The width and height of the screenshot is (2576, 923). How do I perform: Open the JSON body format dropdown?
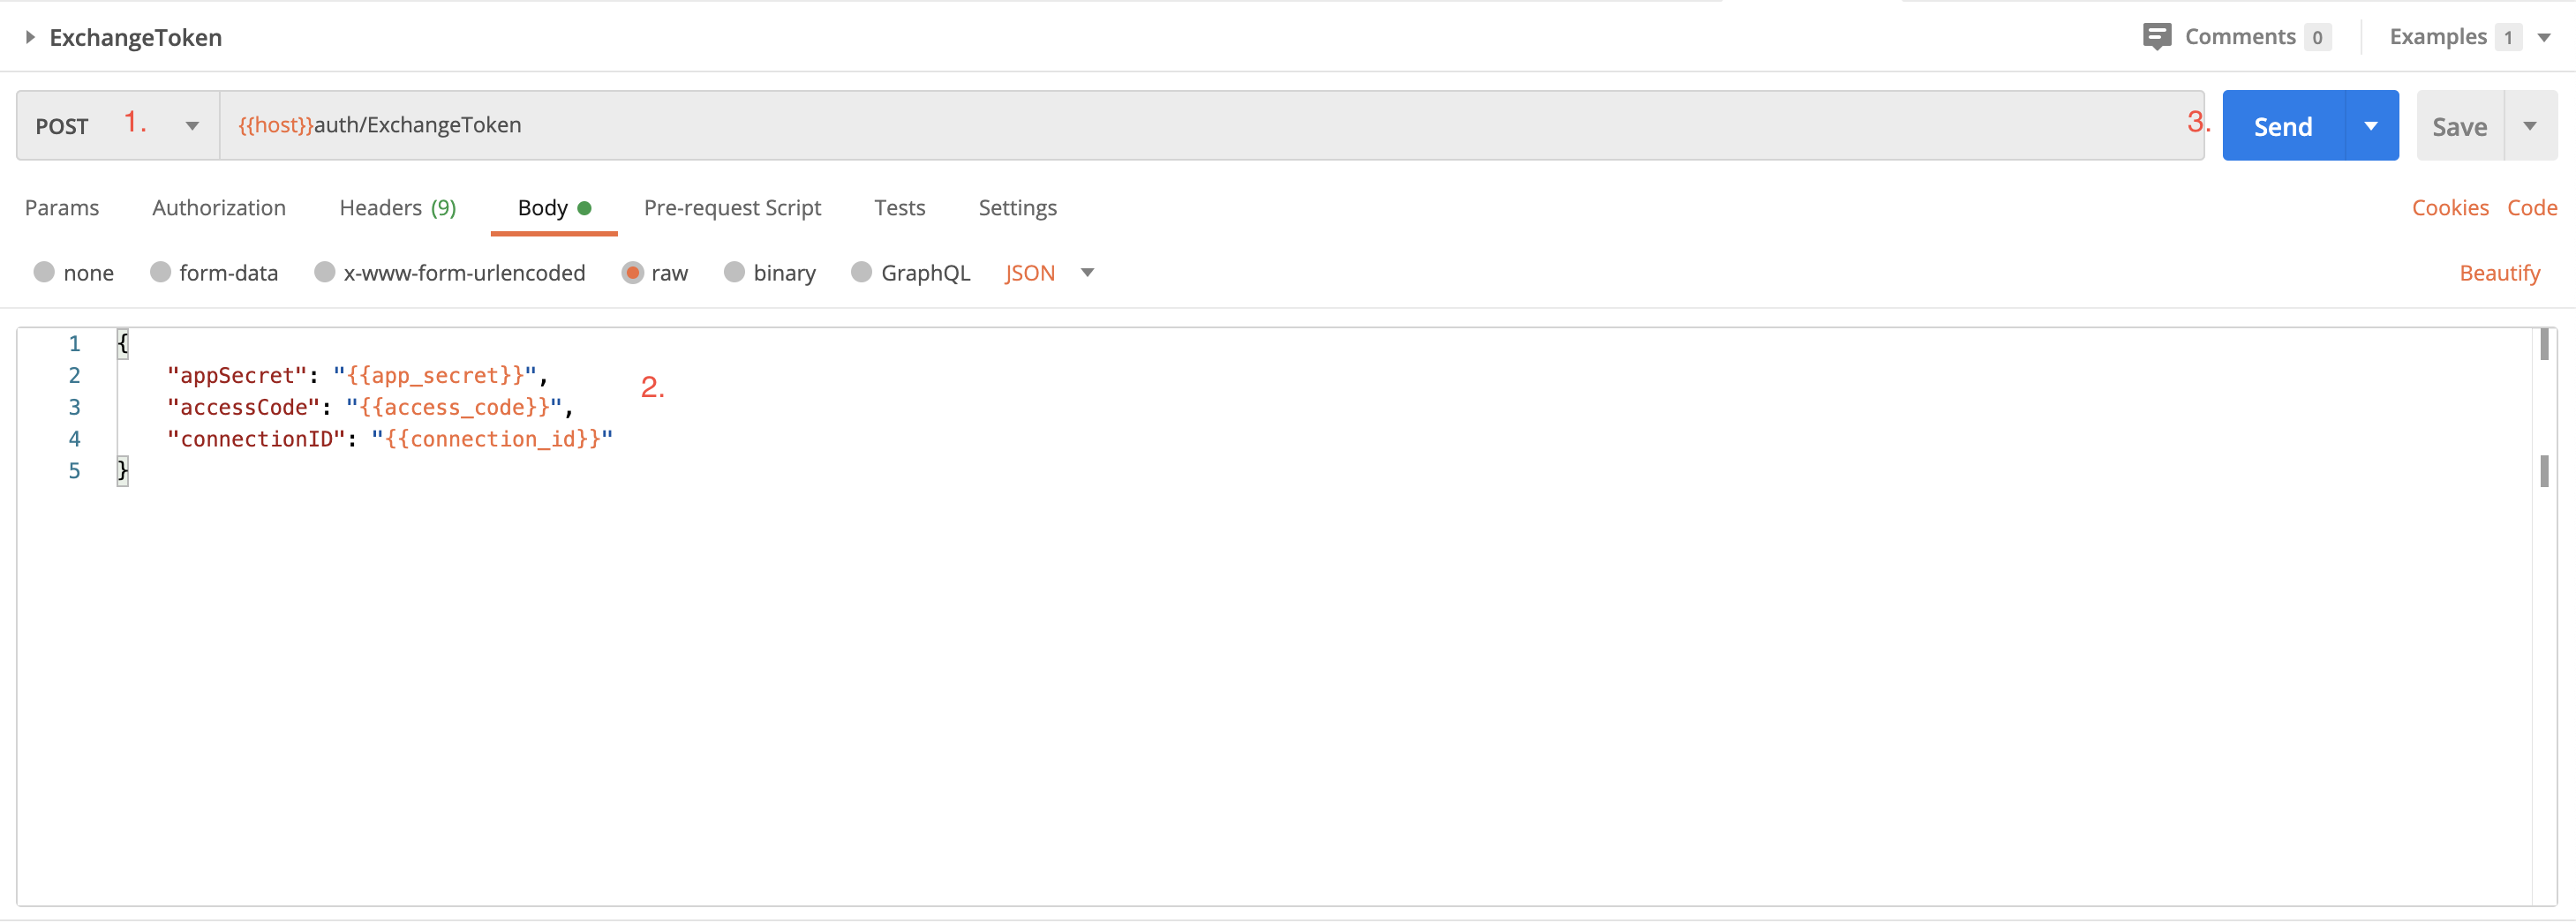tap(1049, 273)
